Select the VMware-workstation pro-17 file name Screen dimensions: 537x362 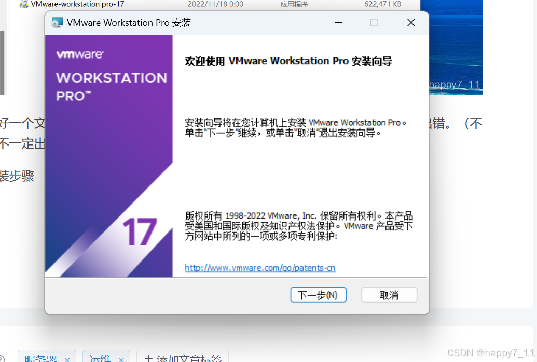click(77, 4)
